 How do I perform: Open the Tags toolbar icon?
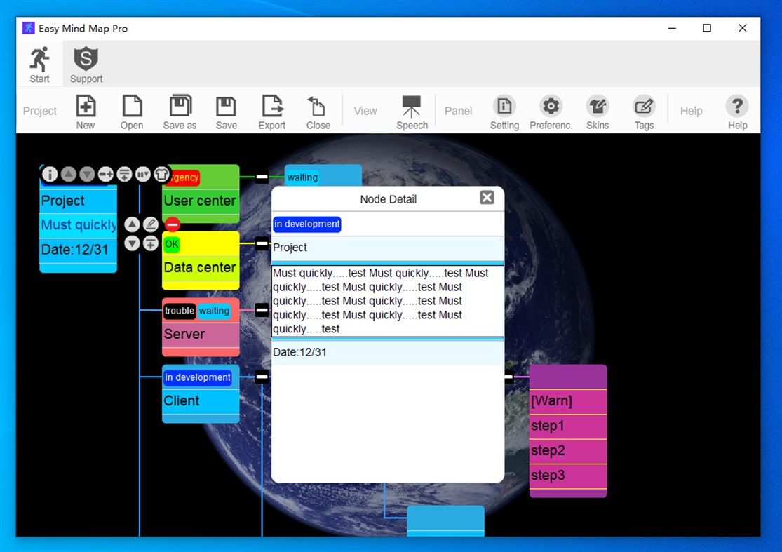[643, 111]
